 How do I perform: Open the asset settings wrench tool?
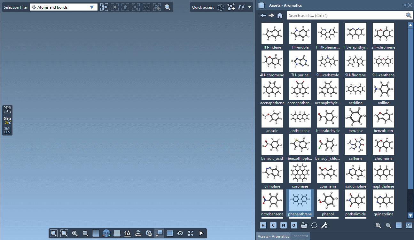[324, 225]
